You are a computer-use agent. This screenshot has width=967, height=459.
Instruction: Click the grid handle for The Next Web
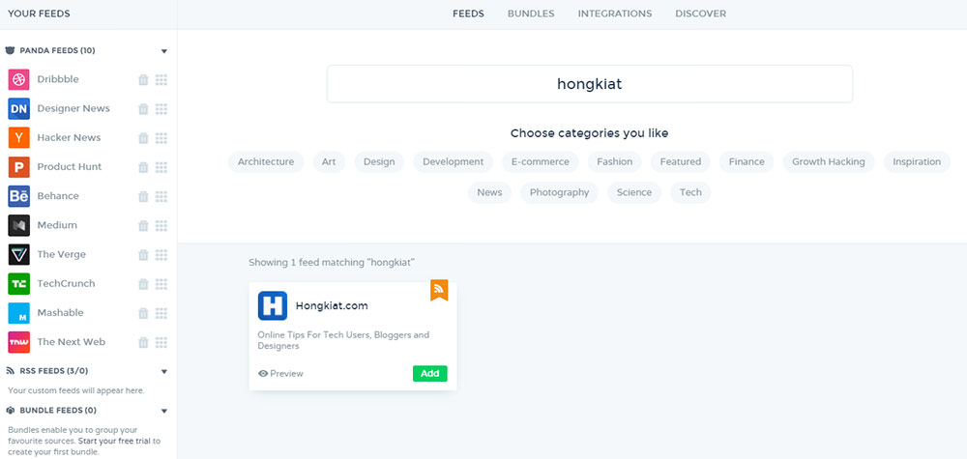(161, 342)
